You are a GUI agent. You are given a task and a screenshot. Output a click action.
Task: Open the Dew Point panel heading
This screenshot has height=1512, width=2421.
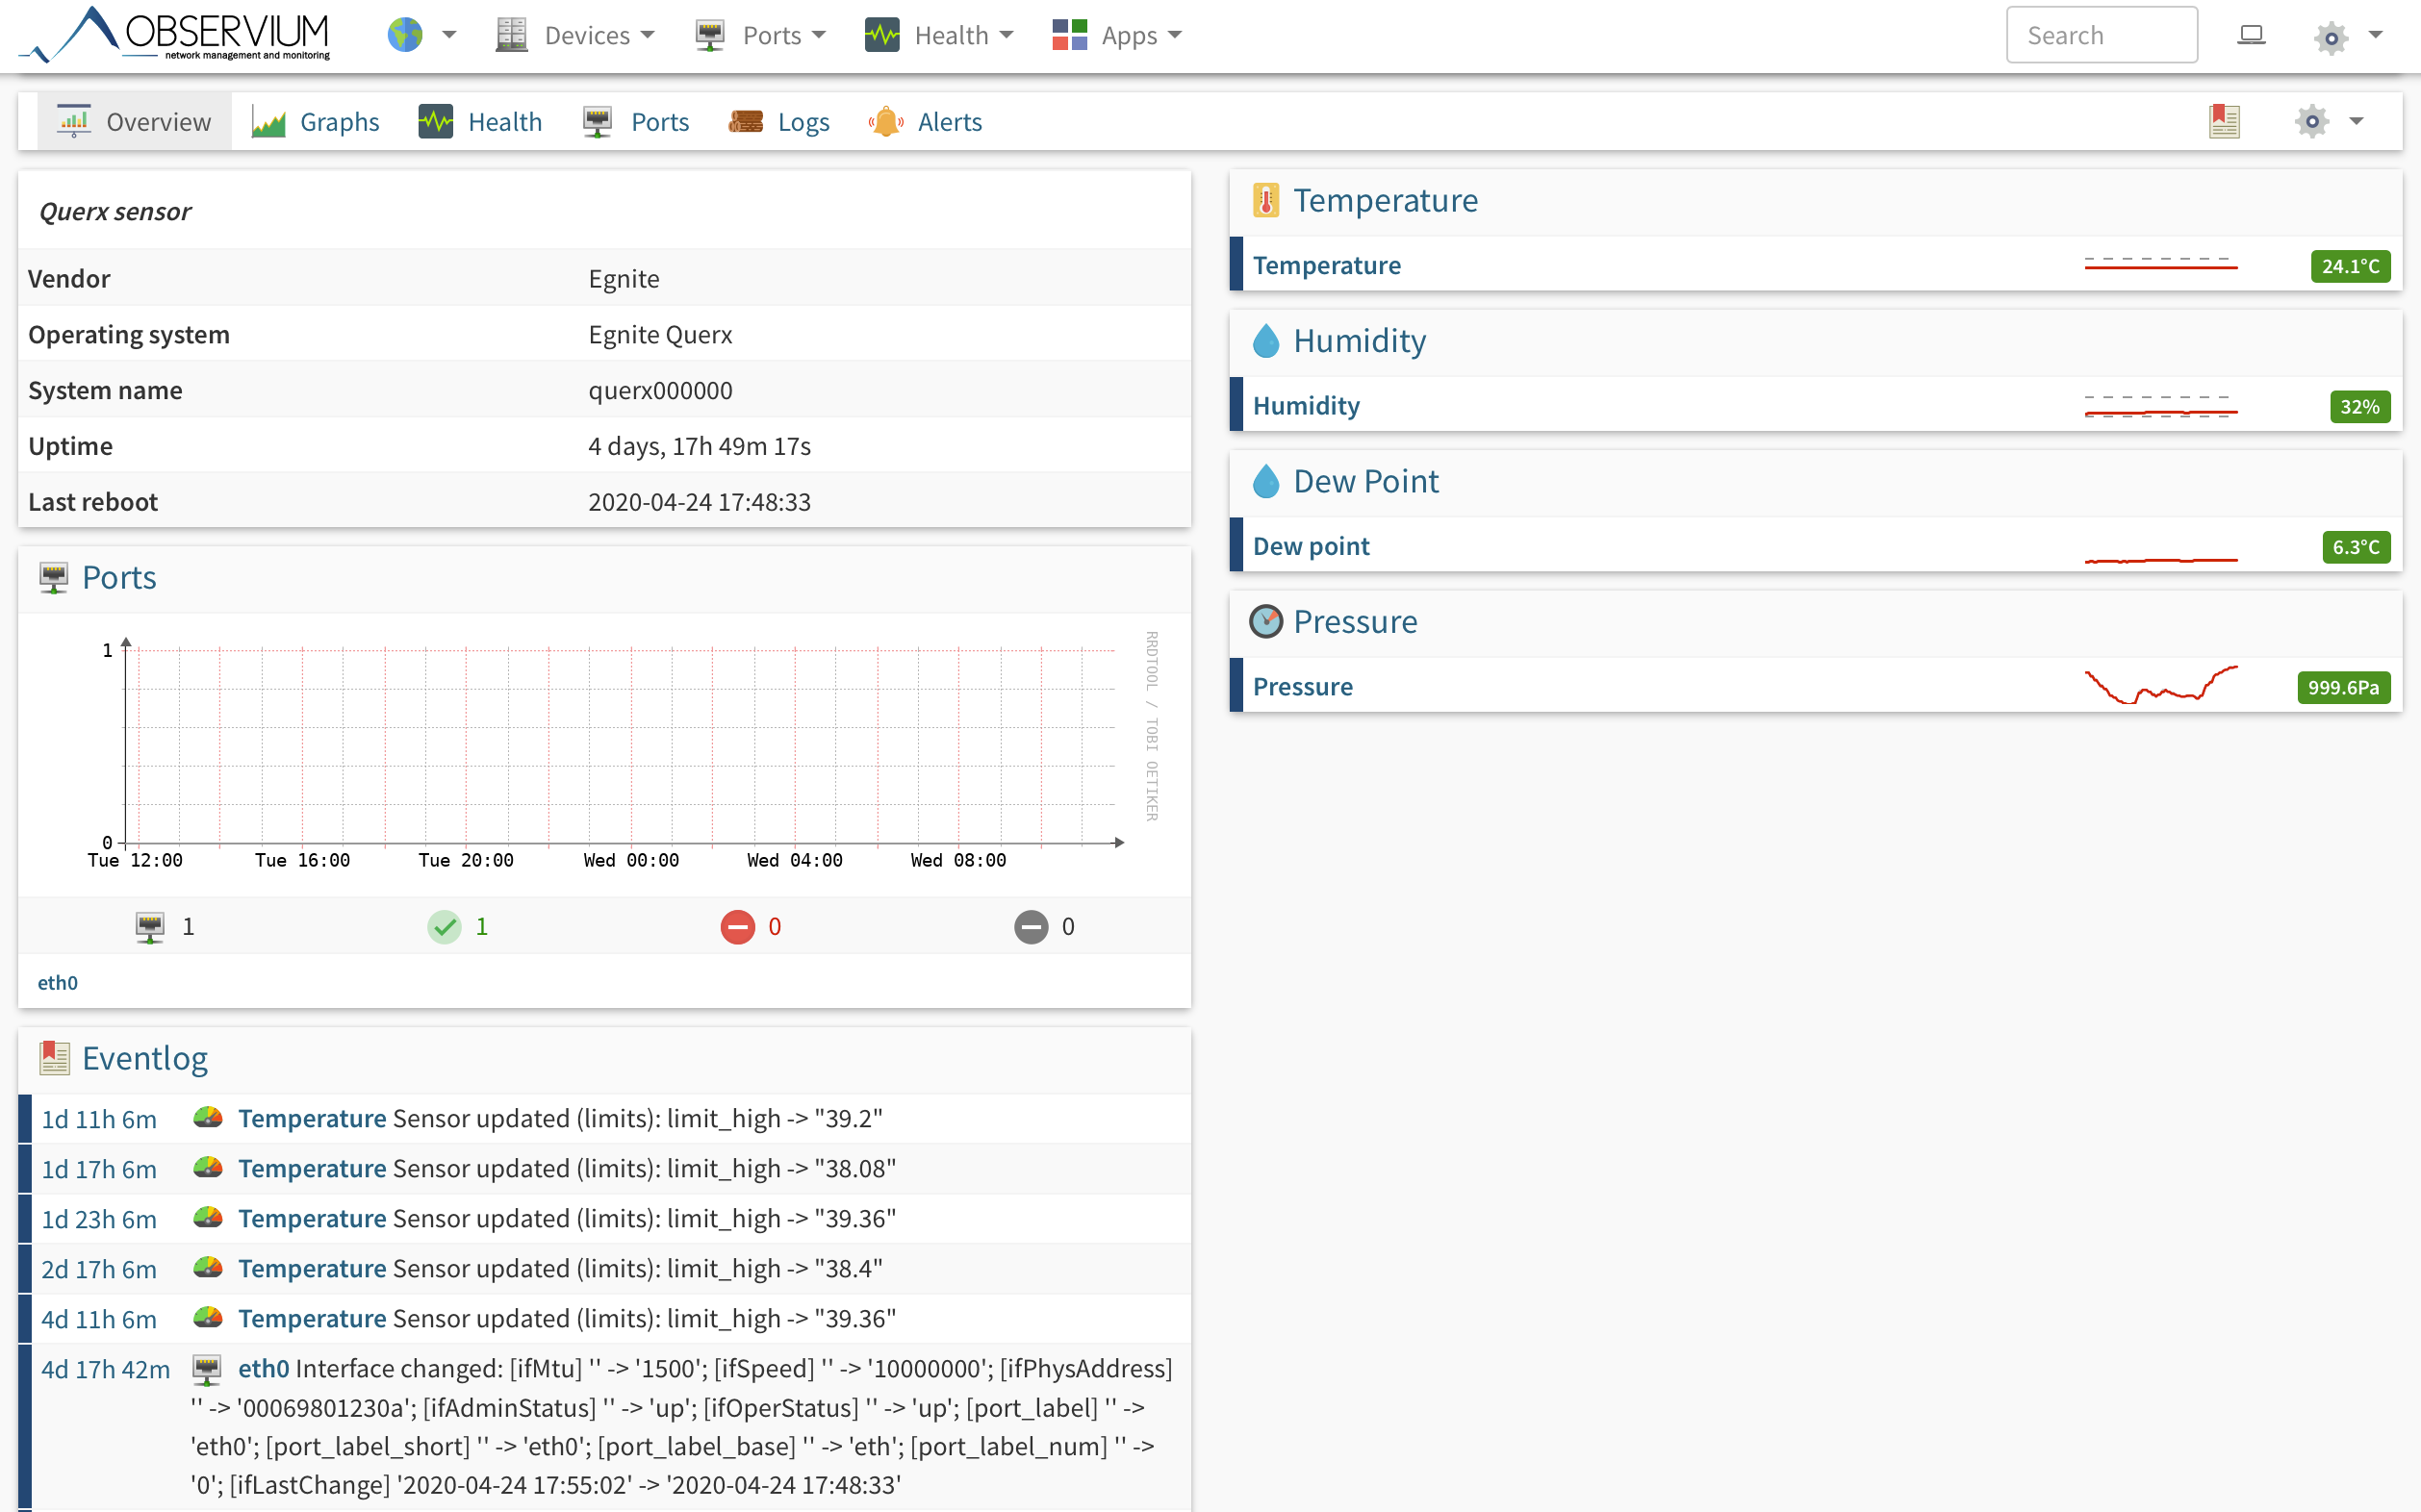click(x=1365, y=482)
